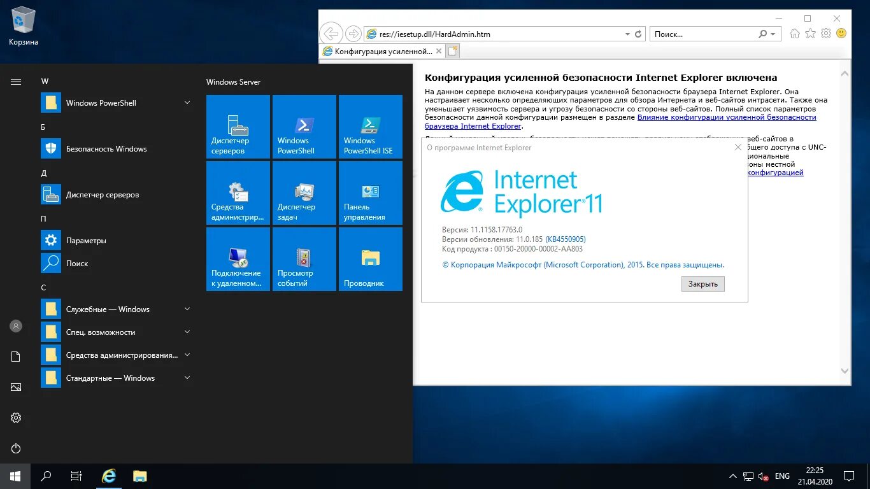Open Pictures icon in Start sidebar
This screenshot has height=489, width=870.
[x=16, y=387]
